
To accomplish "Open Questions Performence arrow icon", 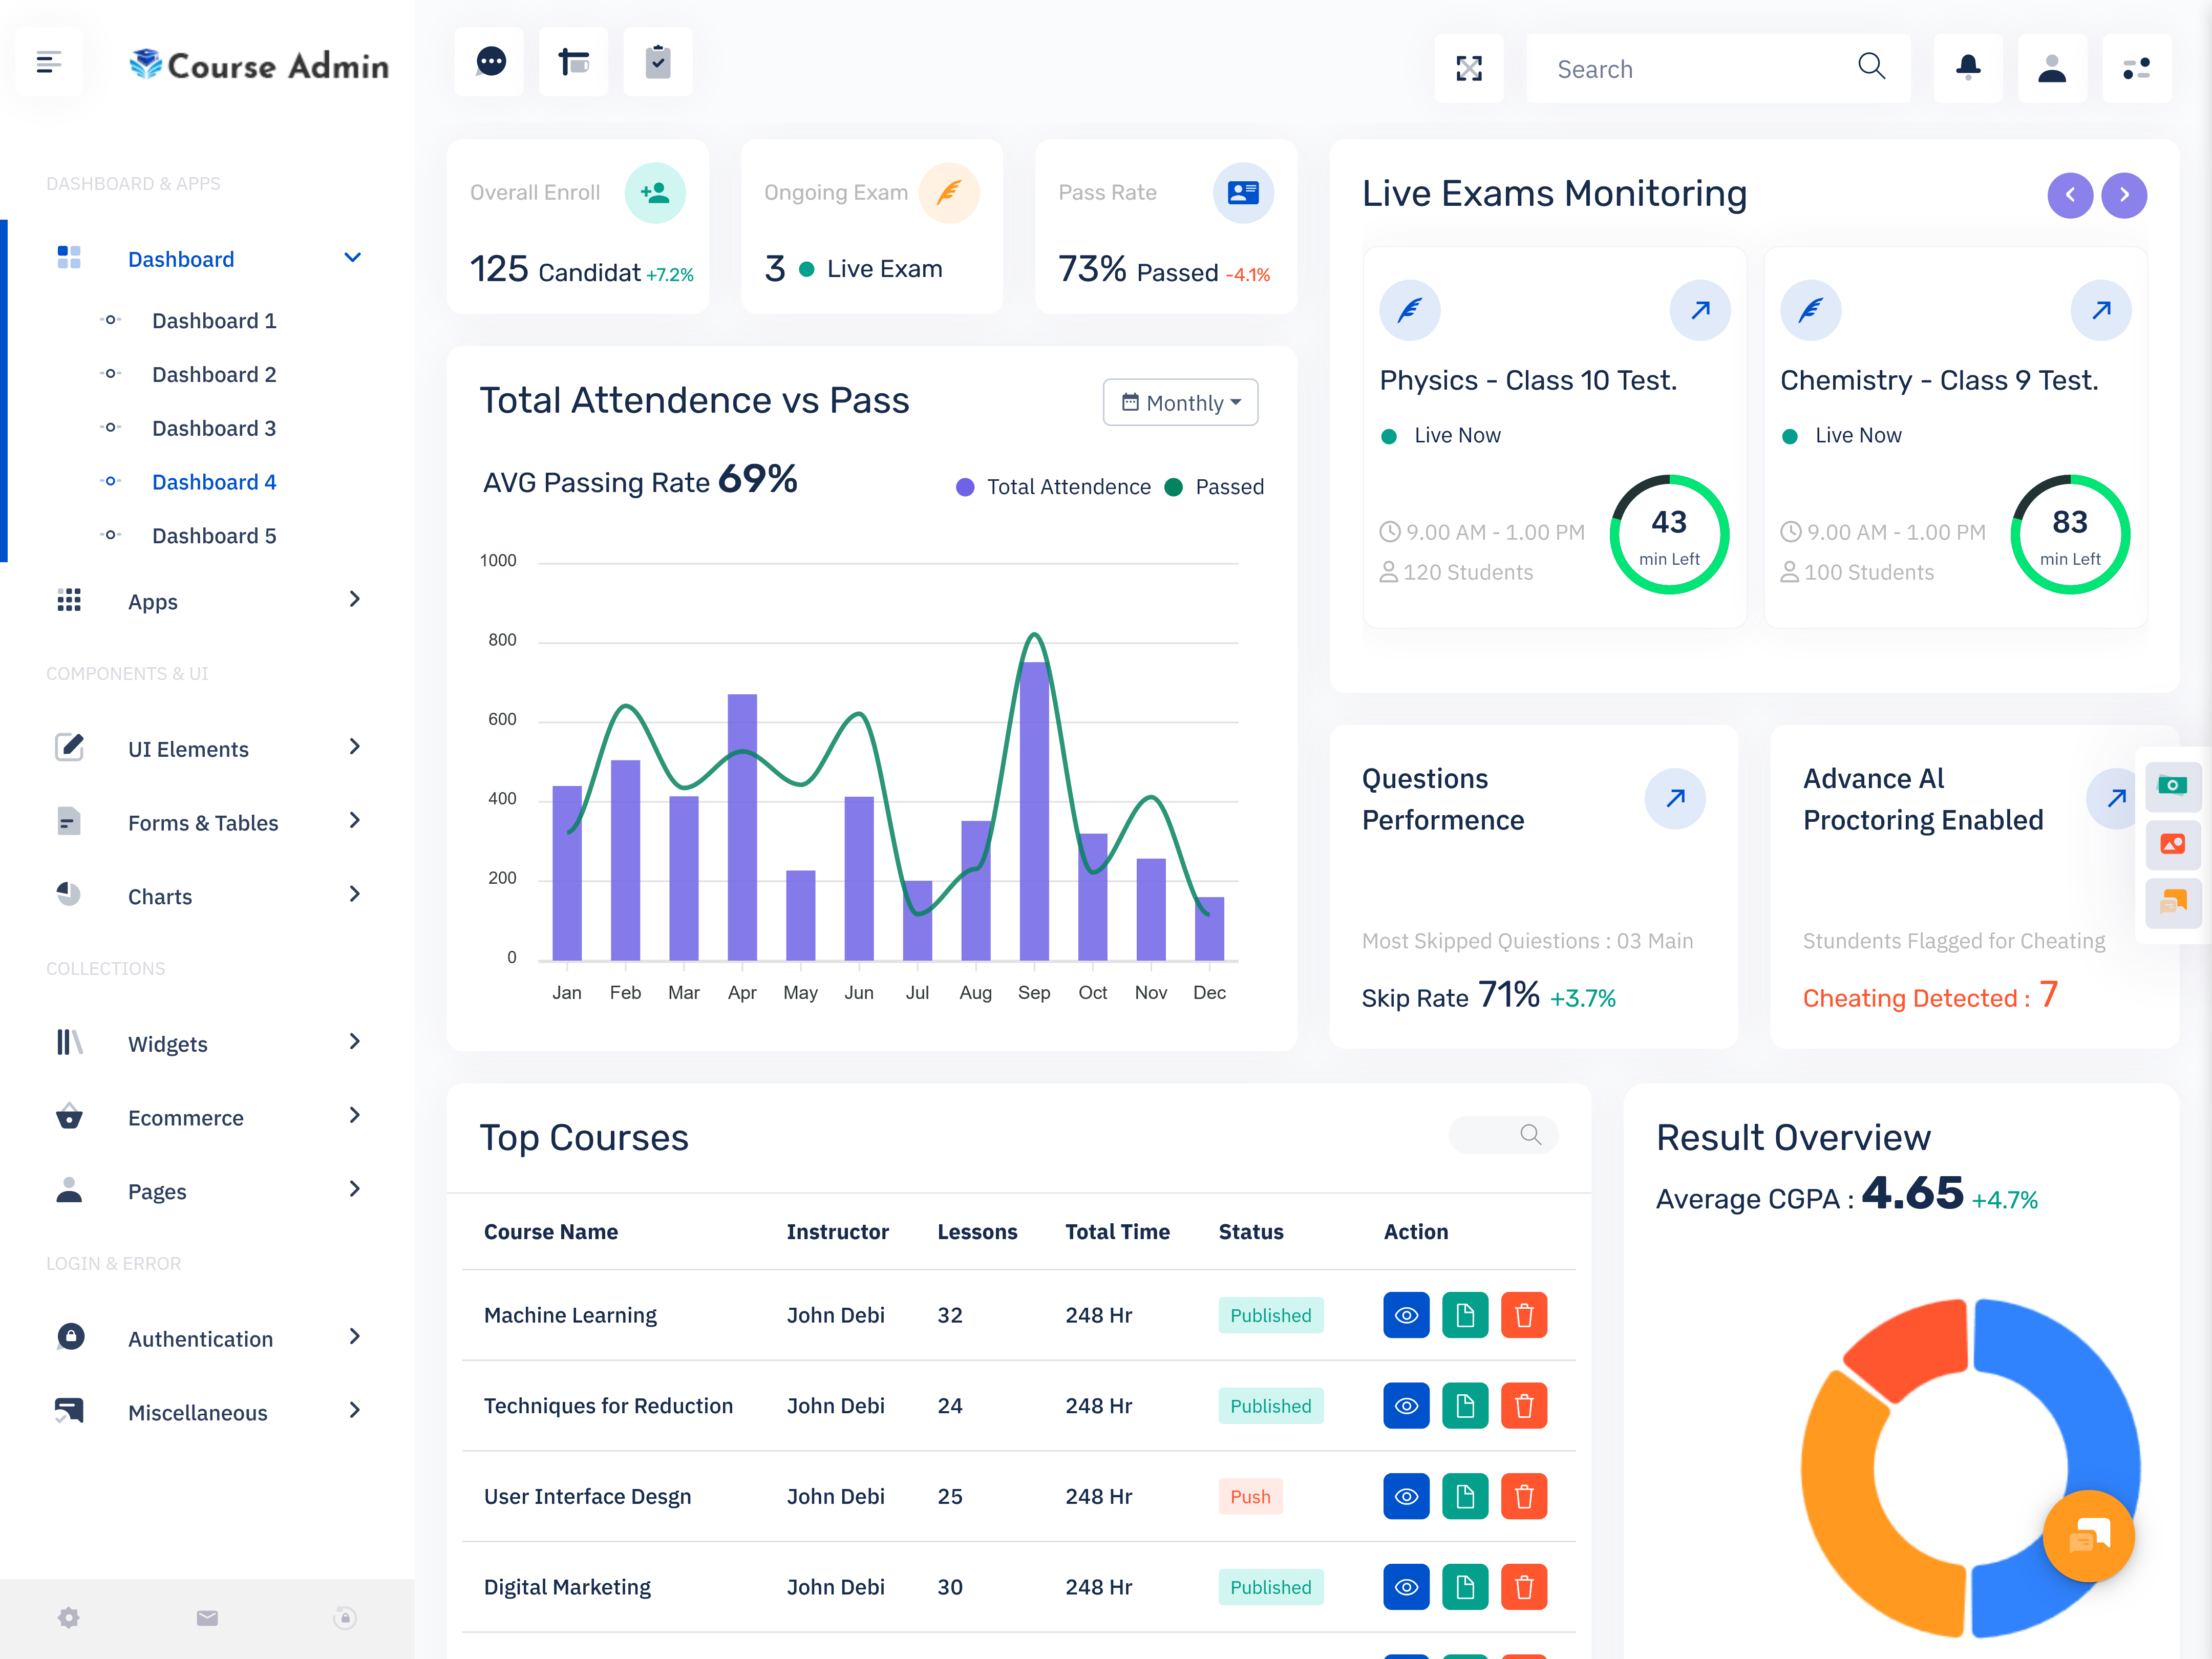I will pyautogui.click(x=1675, y=798).
